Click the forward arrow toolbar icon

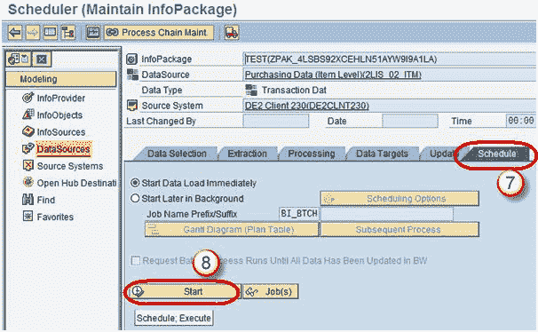tap(33, 33)
